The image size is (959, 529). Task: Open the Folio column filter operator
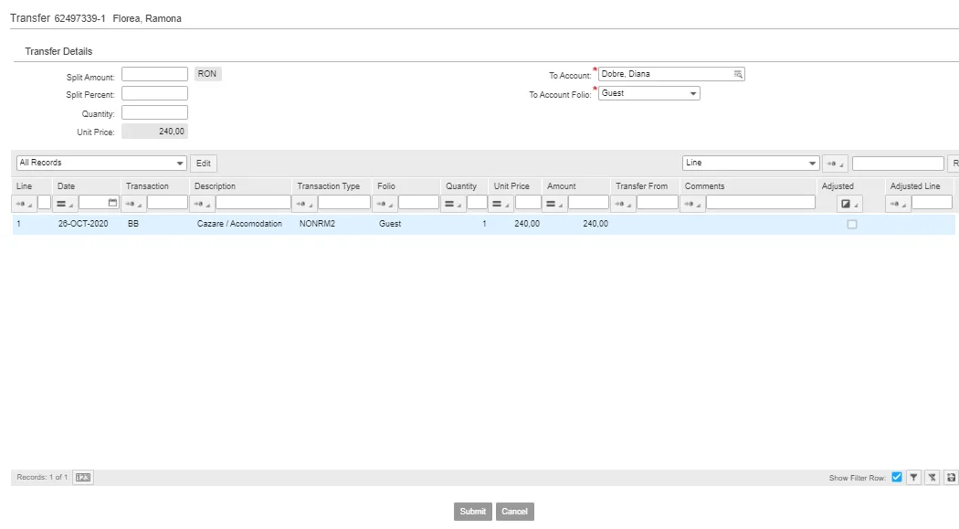tap(385, 204)
